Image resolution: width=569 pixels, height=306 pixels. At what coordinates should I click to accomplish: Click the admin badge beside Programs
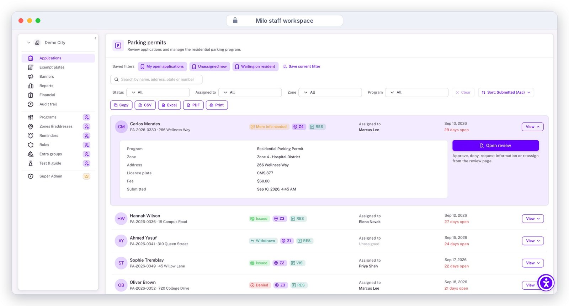point(86,117)
